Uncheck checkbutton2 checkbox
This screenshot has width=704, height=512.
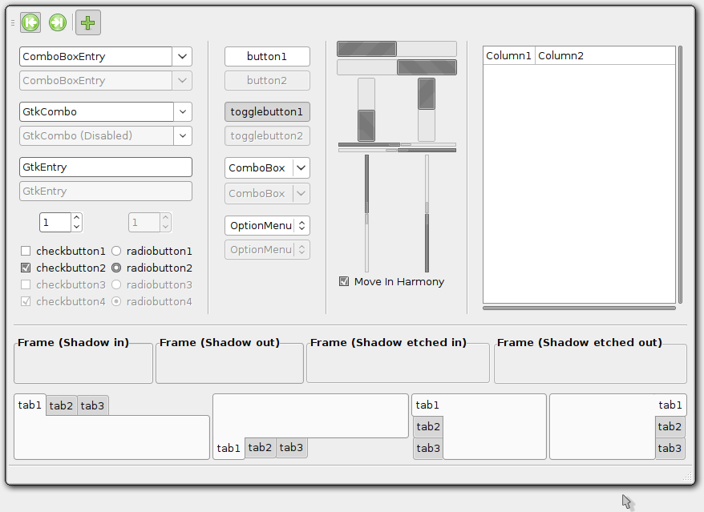click(x=26, y=268)
